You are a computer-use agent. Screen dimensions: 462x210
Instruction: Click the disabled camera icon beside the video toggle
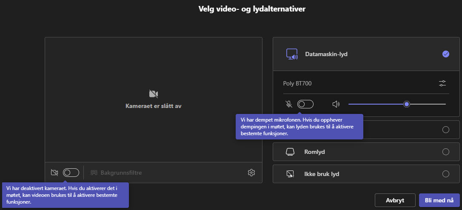click(x=54, y=173)
